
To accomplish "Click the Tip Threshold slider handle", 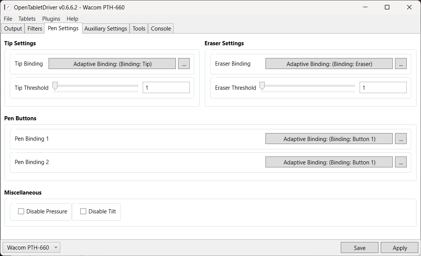I will [55, 86].
